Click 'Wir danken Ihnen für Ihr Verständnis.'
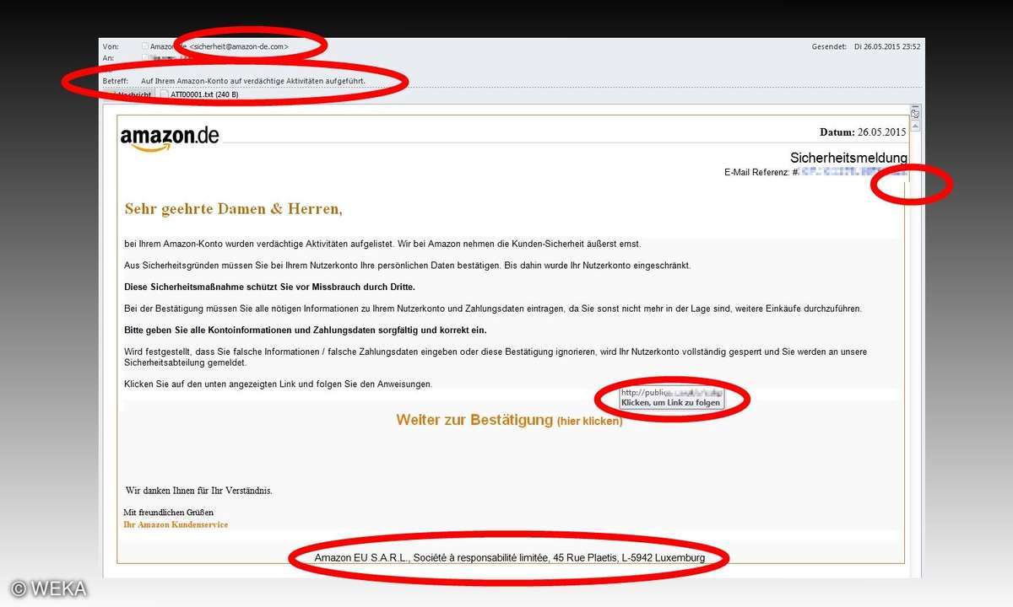The image size is (1013, 607). (199, 490)
